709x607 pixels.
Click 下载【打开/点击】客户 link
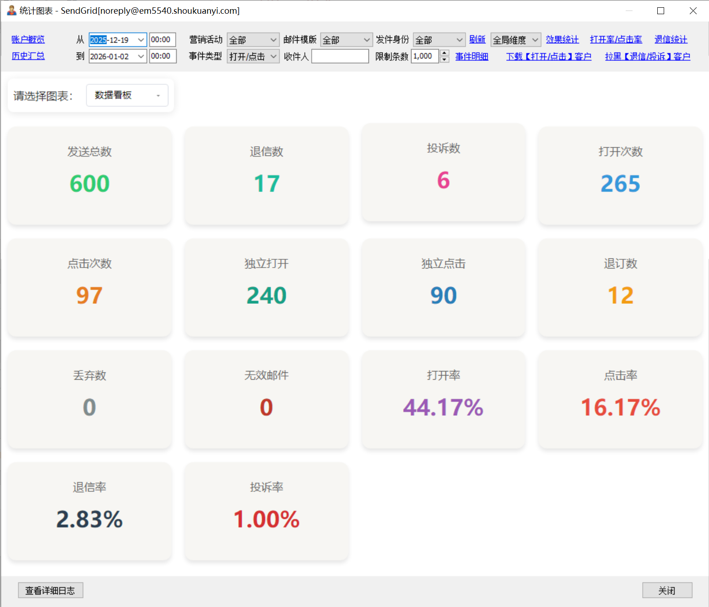tap(548, 57)
